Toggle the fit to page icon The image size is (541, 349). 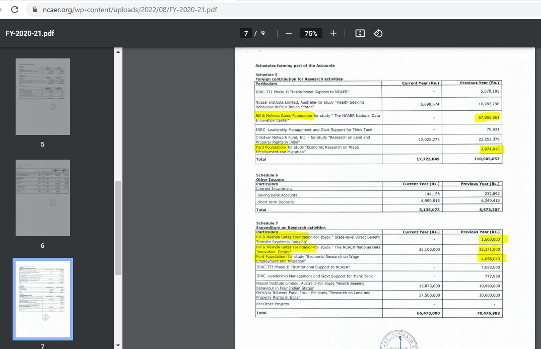click(x=360, y=33)
